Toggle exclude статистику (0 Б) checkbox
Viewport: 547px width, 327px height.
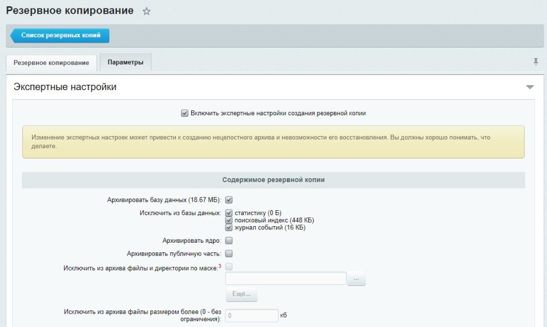[229, 213]
